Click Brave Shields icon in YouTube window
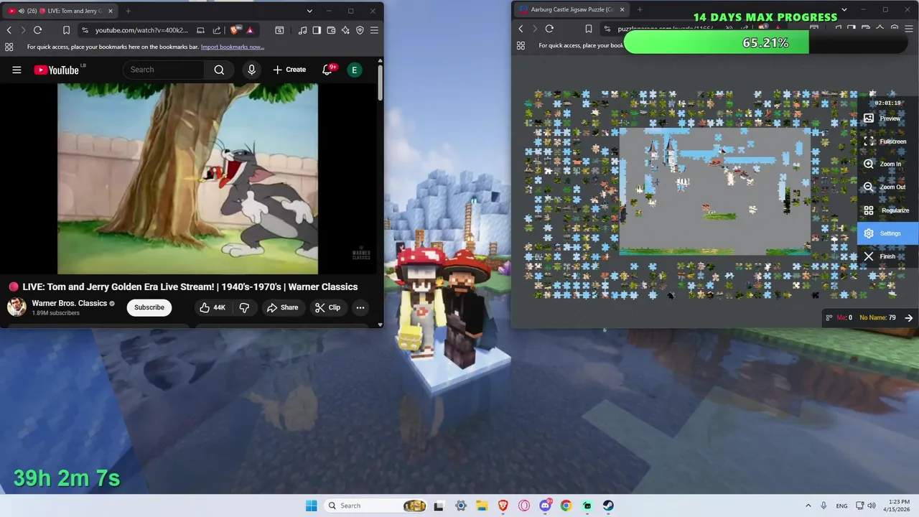This screenshot has width=919, height=517. [x=235, y=30]
